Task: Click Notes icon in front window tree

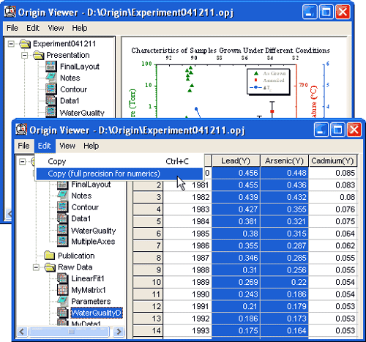Action: pos(62,196)
